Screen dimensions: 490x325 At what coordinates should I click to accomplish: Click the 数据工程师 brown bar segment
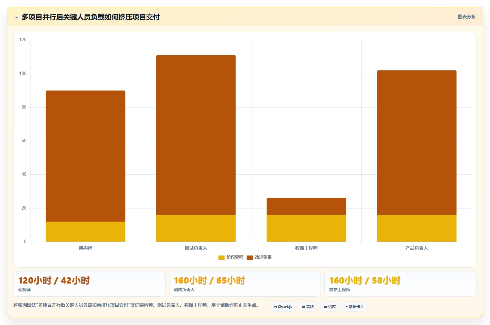tap(306, 206)
